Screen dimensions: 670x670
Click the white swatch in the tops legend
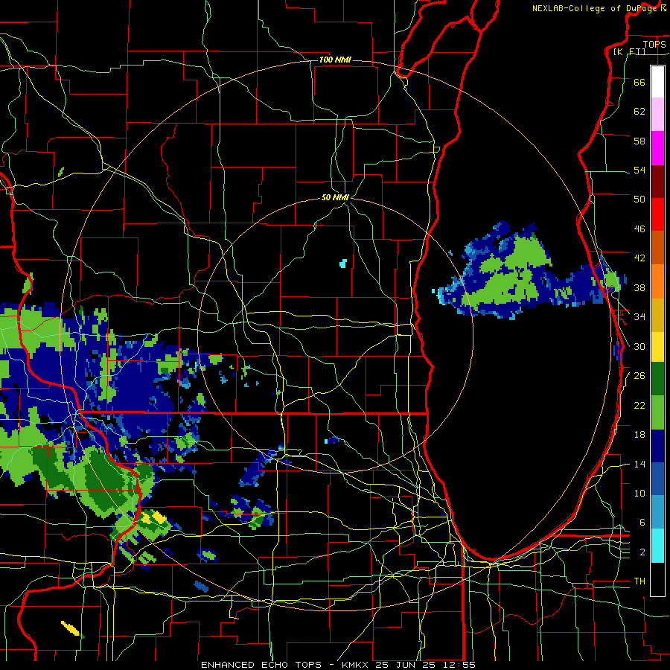[657, 82]
